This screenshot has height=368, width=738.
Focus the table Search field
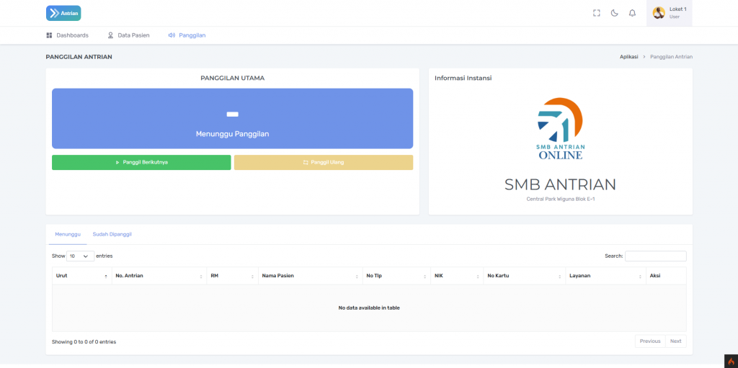(x=655, y=256)
